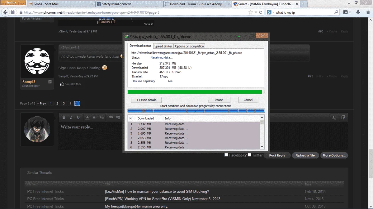Open the Firefox downloads arrow
Screen dimensions: 373x209
(x=358, y=12)
